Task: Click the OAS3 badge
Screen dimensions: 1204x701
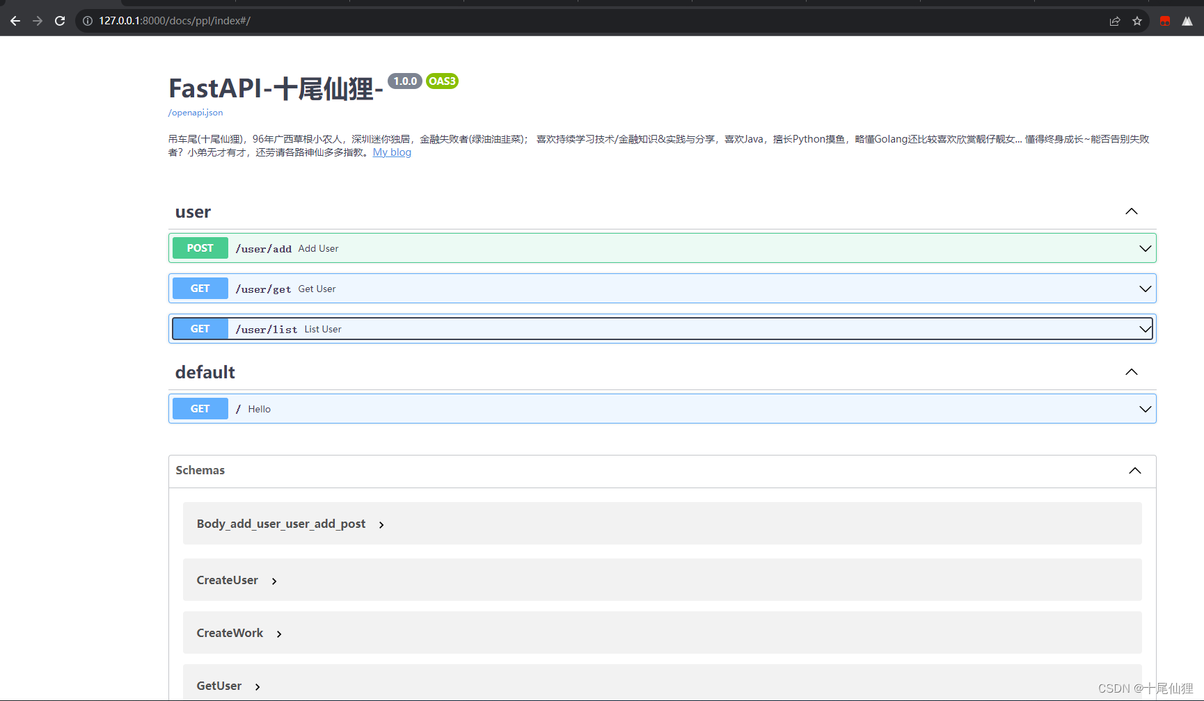Action: point(442,81)
